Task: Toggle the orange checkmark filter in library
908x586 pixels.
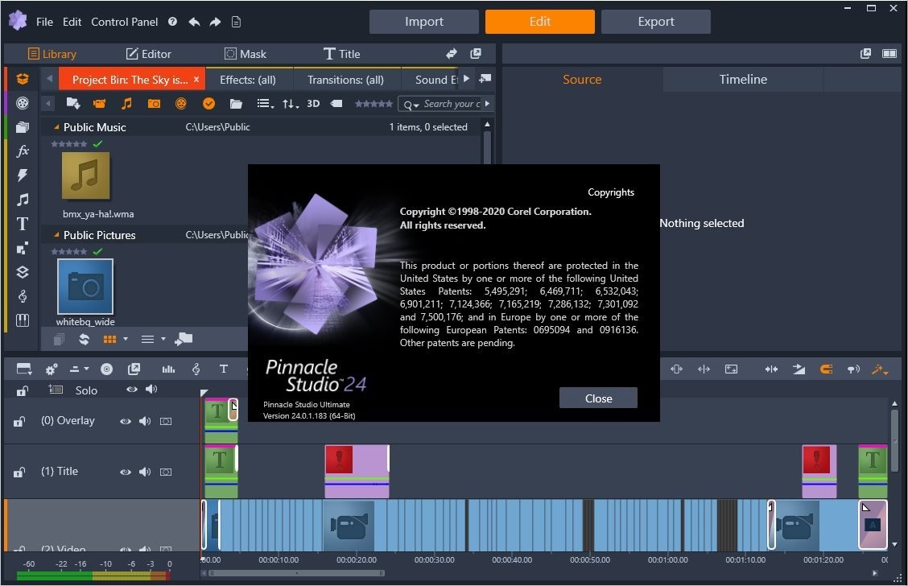Action: 209,104
